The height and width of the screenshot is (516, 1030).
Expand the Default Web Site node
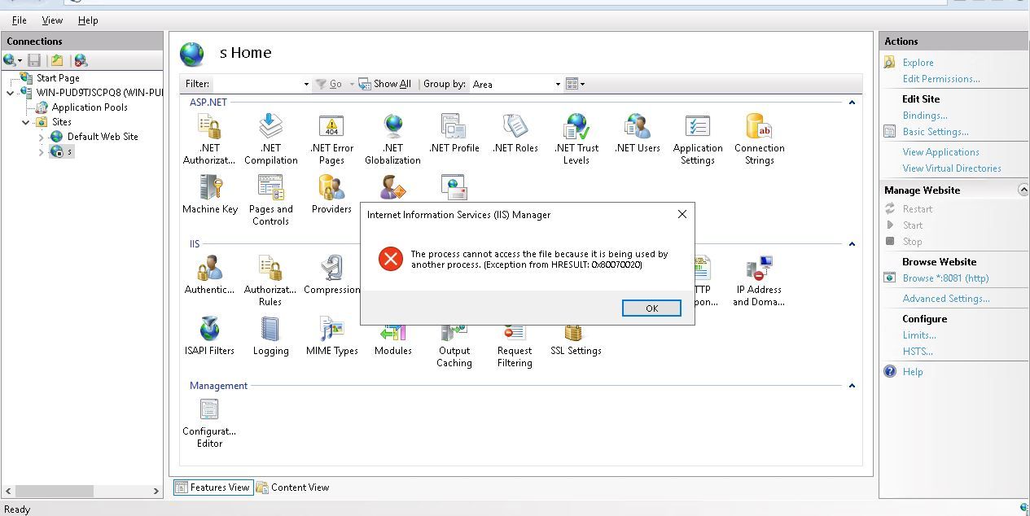click(41, 137)
